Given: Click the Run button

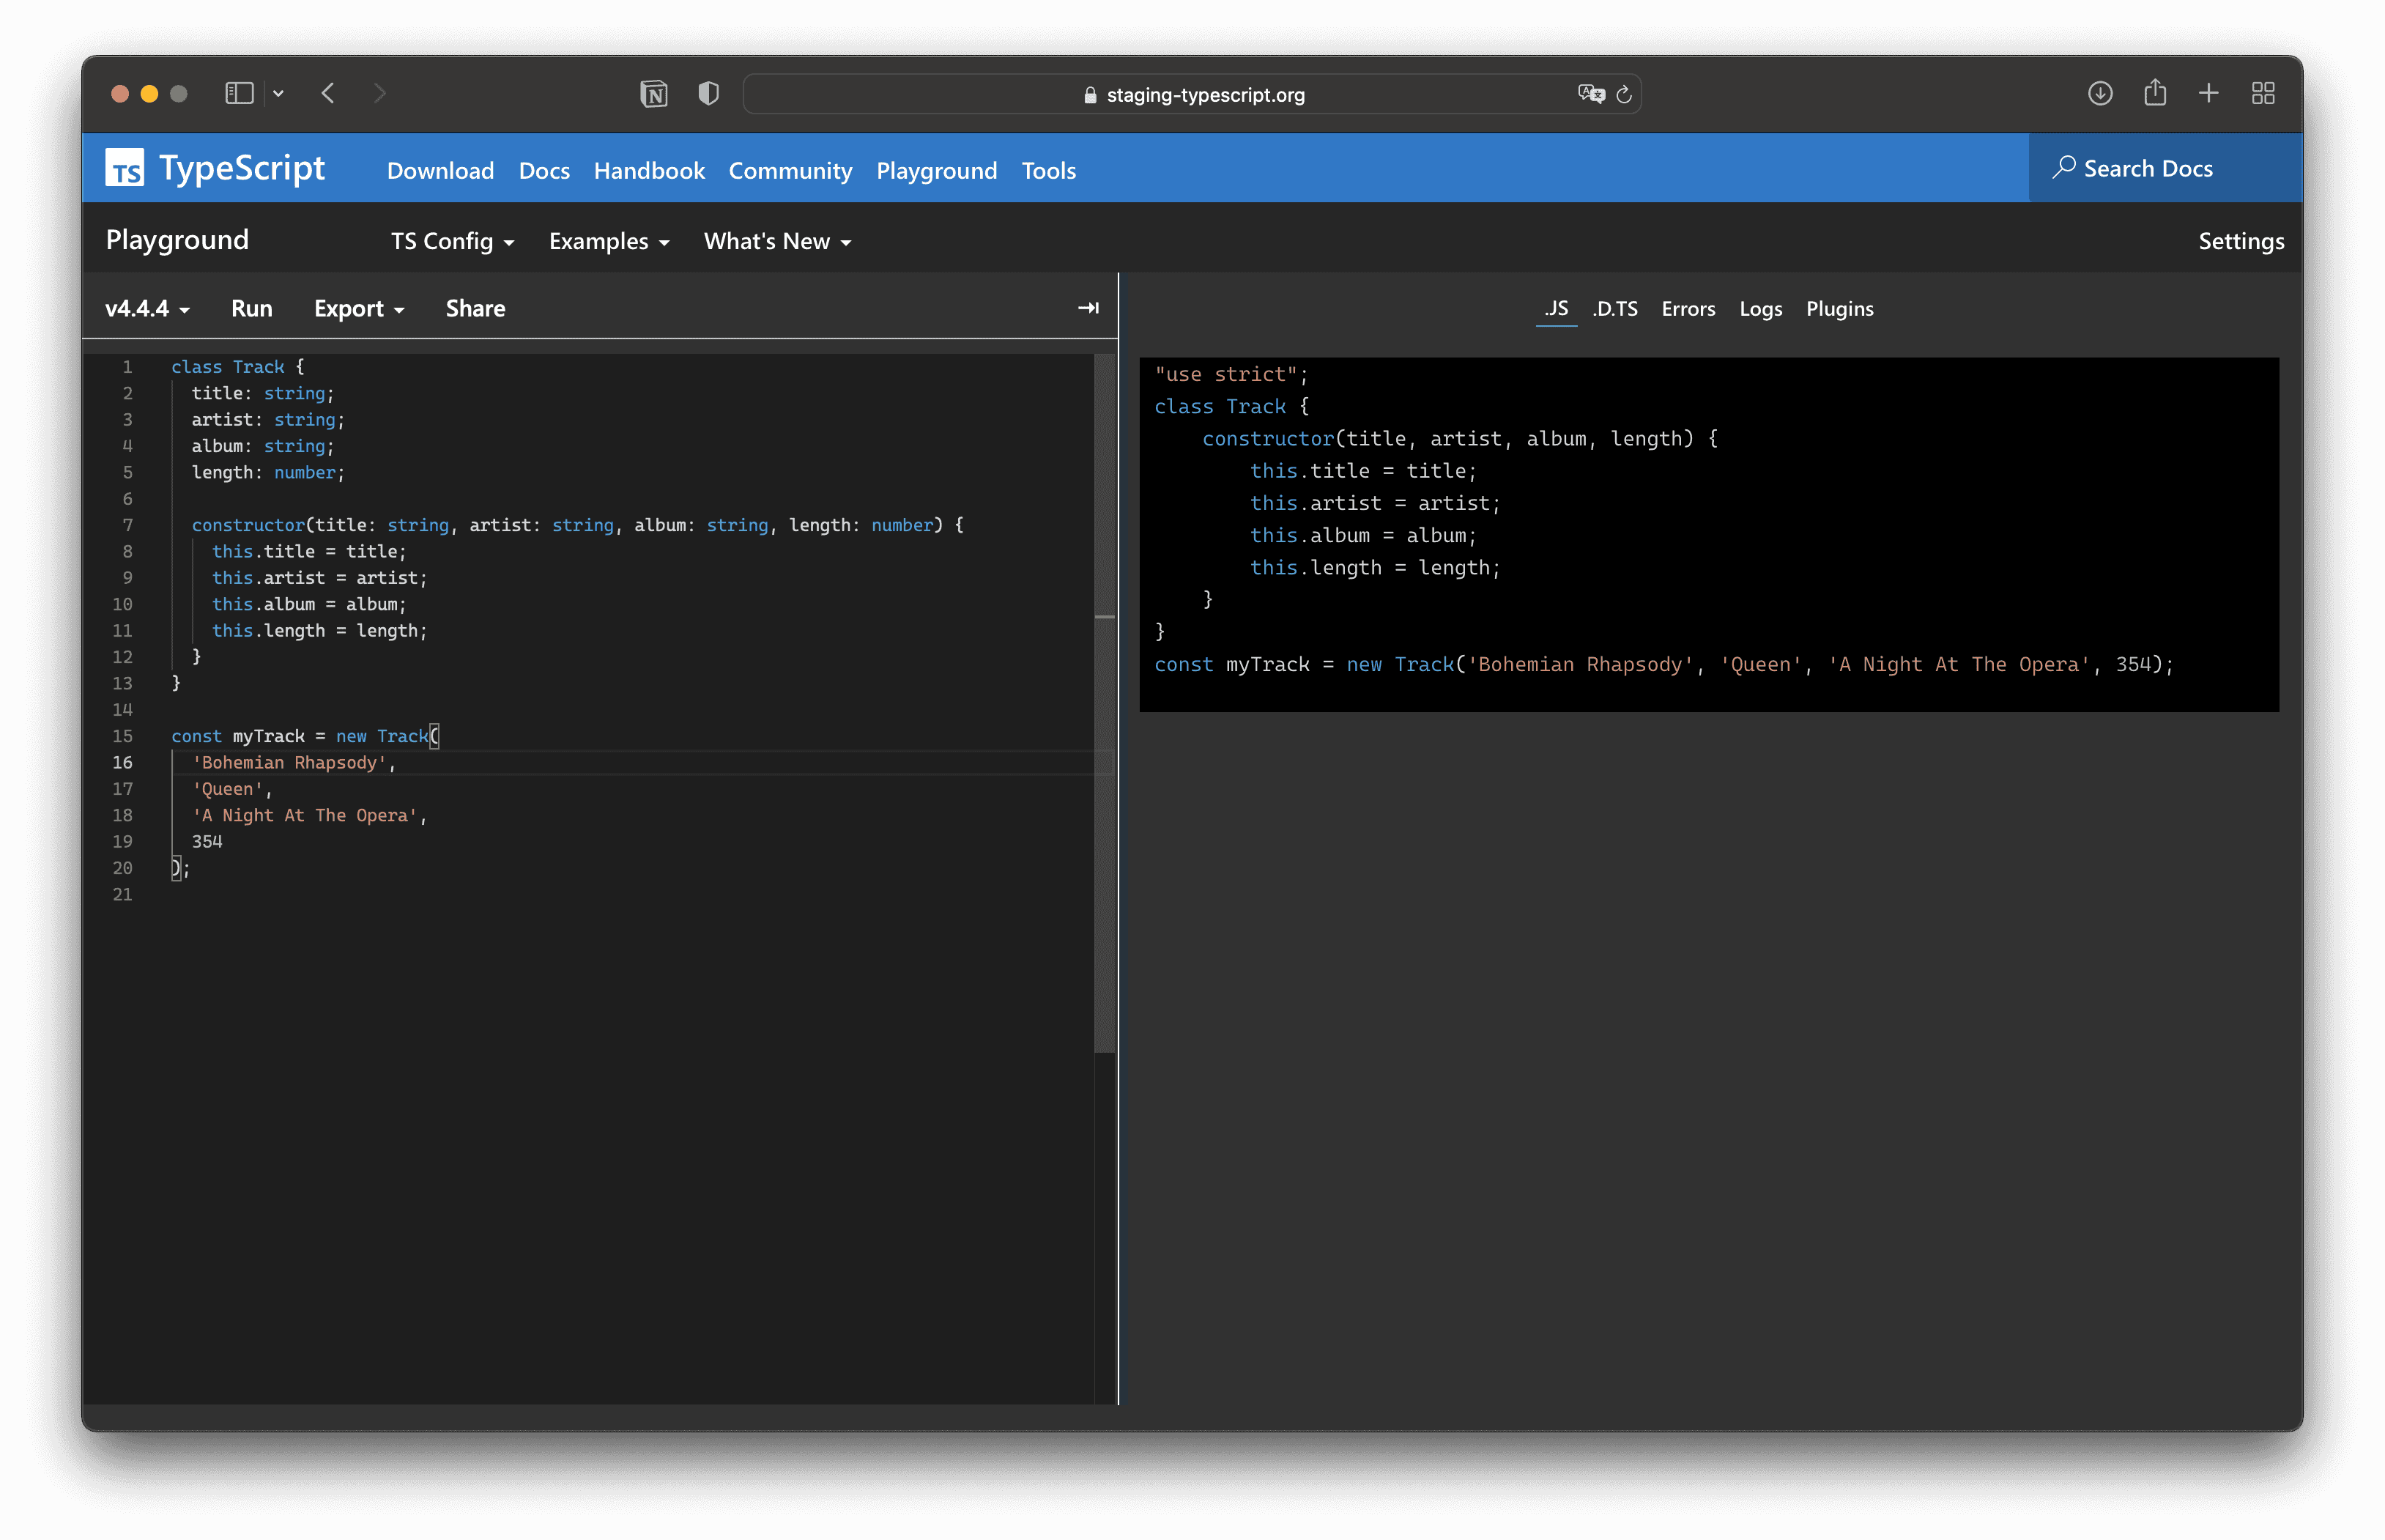Looking at the screenshot, I should point(251,309).
